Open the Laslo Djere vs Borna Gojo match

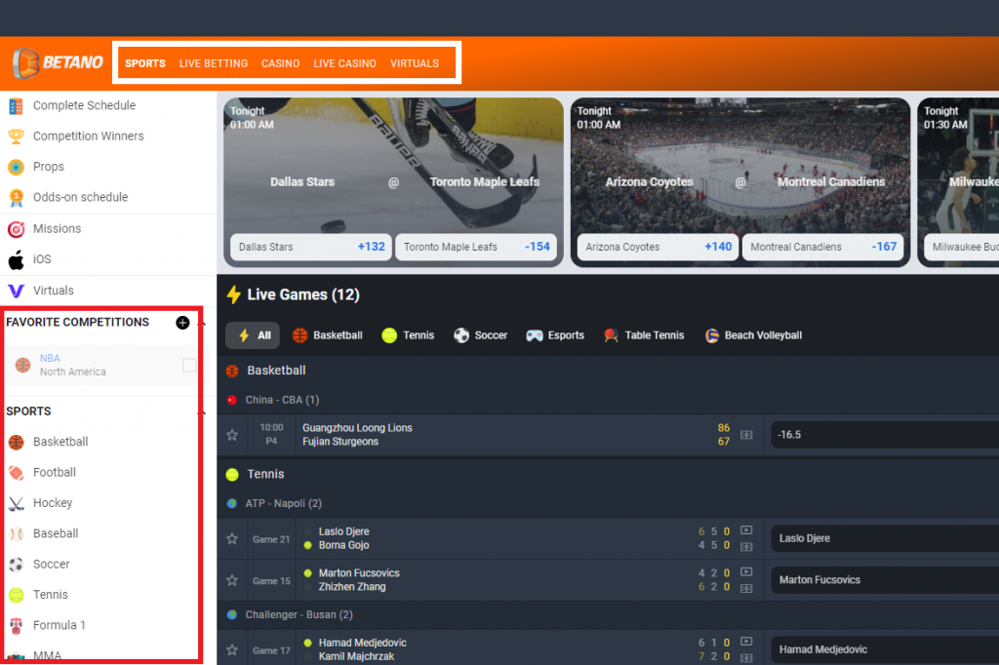pos(344,539)
